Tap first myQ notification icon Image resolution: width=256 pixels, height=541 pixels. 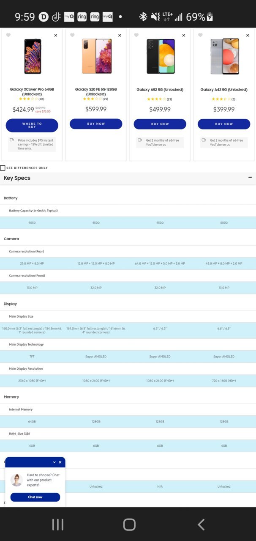coord(69,17)
